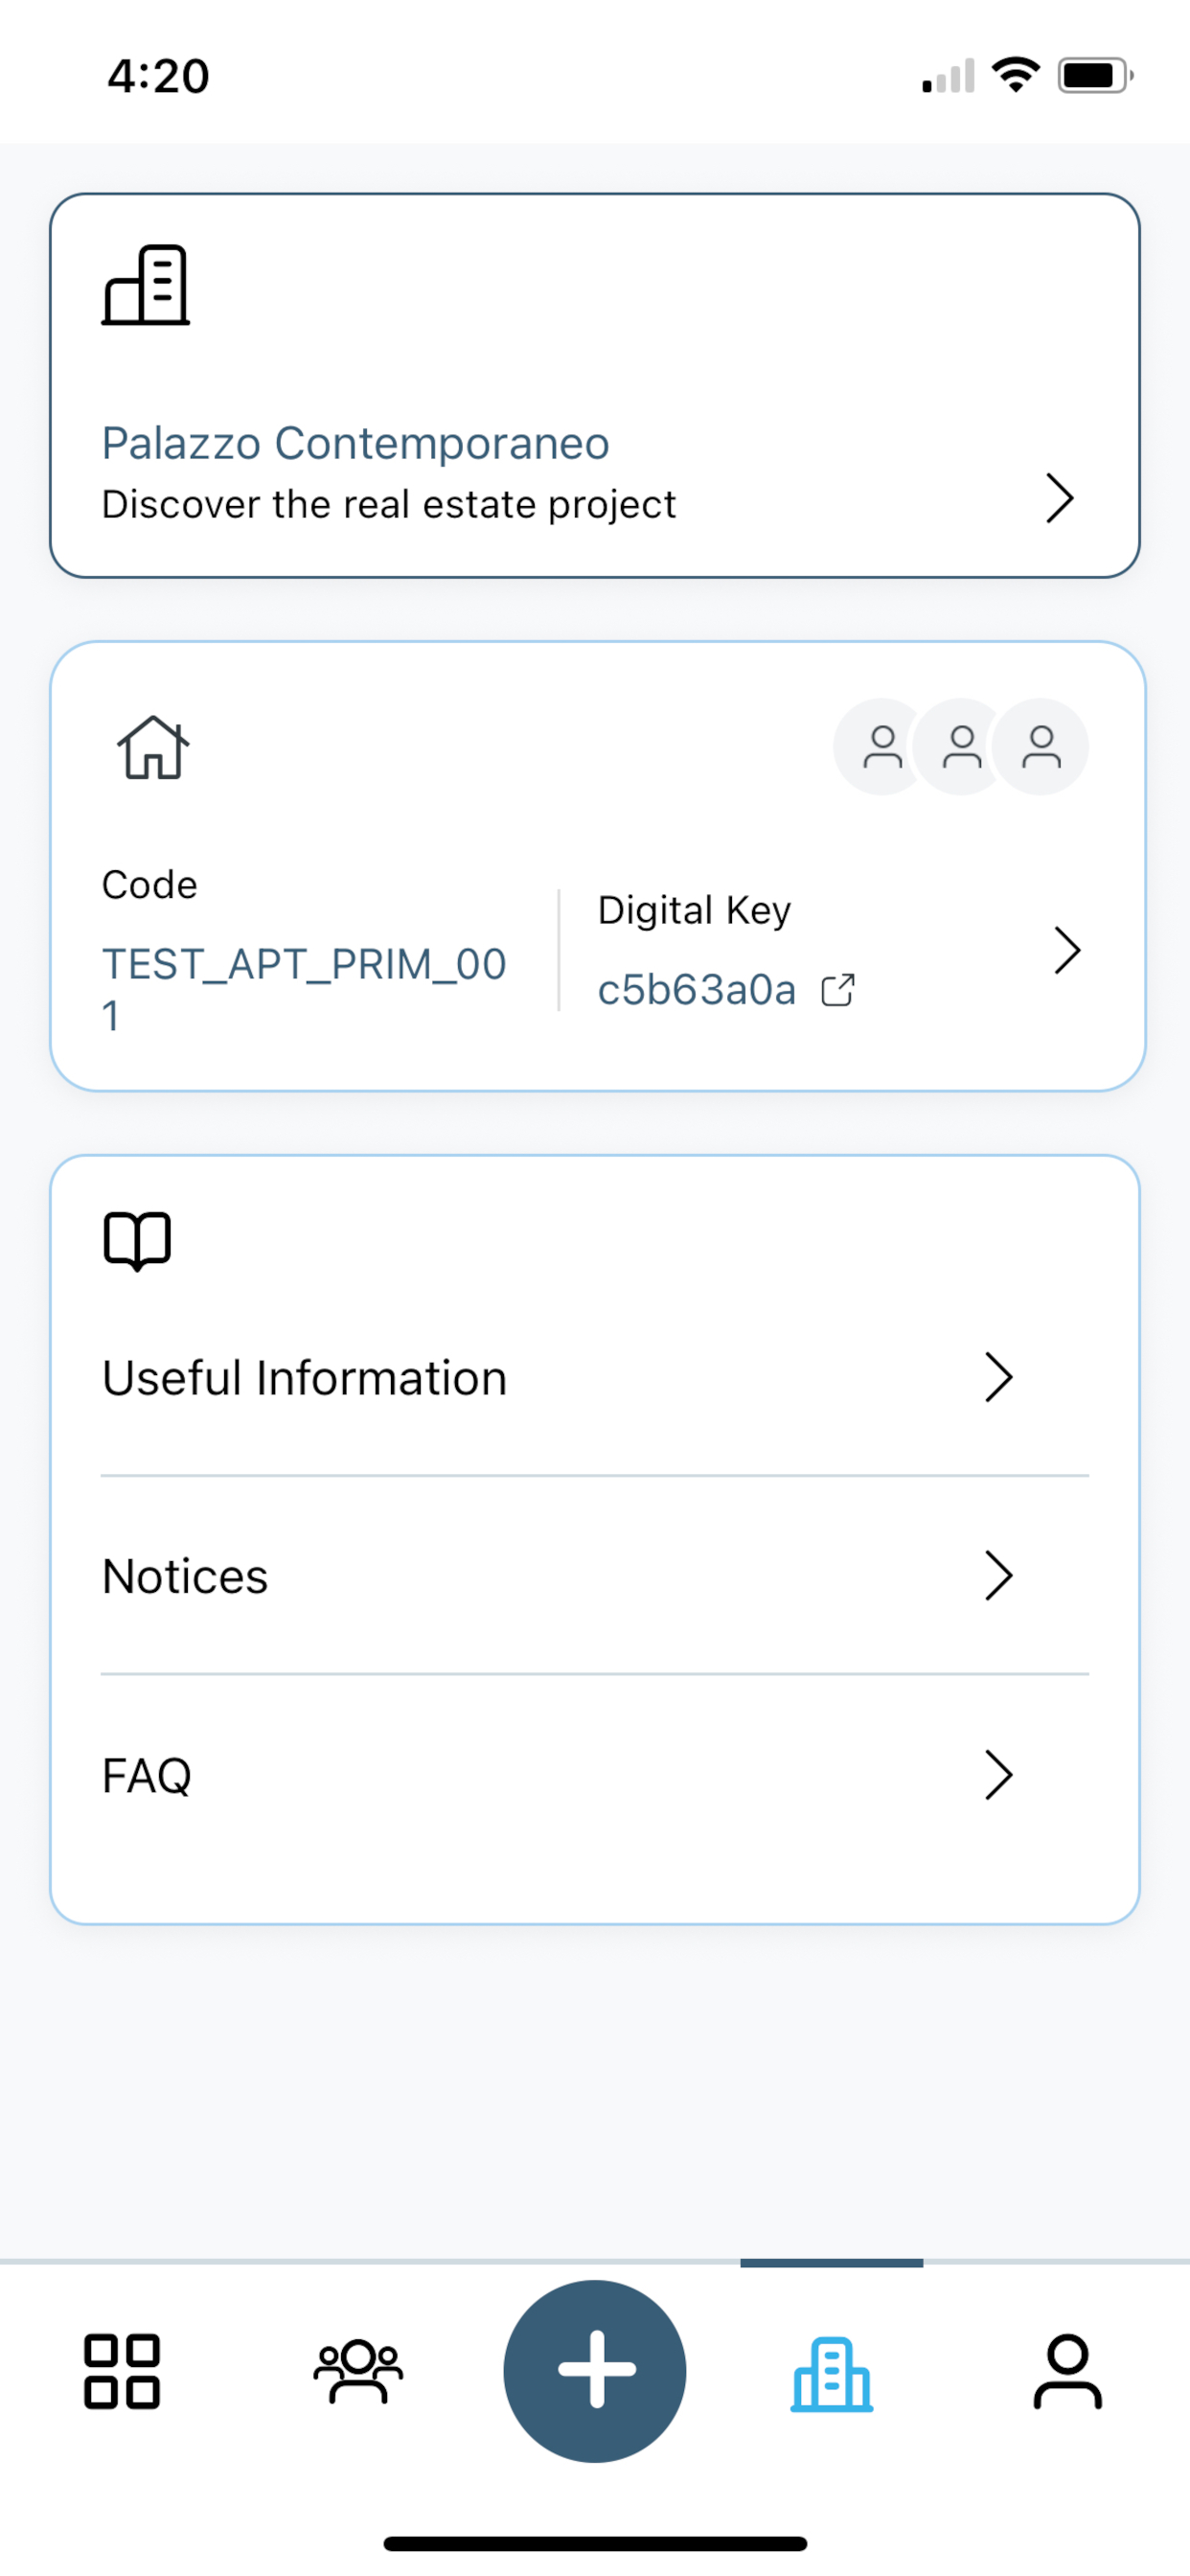Image resolution: width=1190 pixels, height=2576 pixels.
Task: Expand the Useful Information chevron
Action: [x=998, y=1378]
